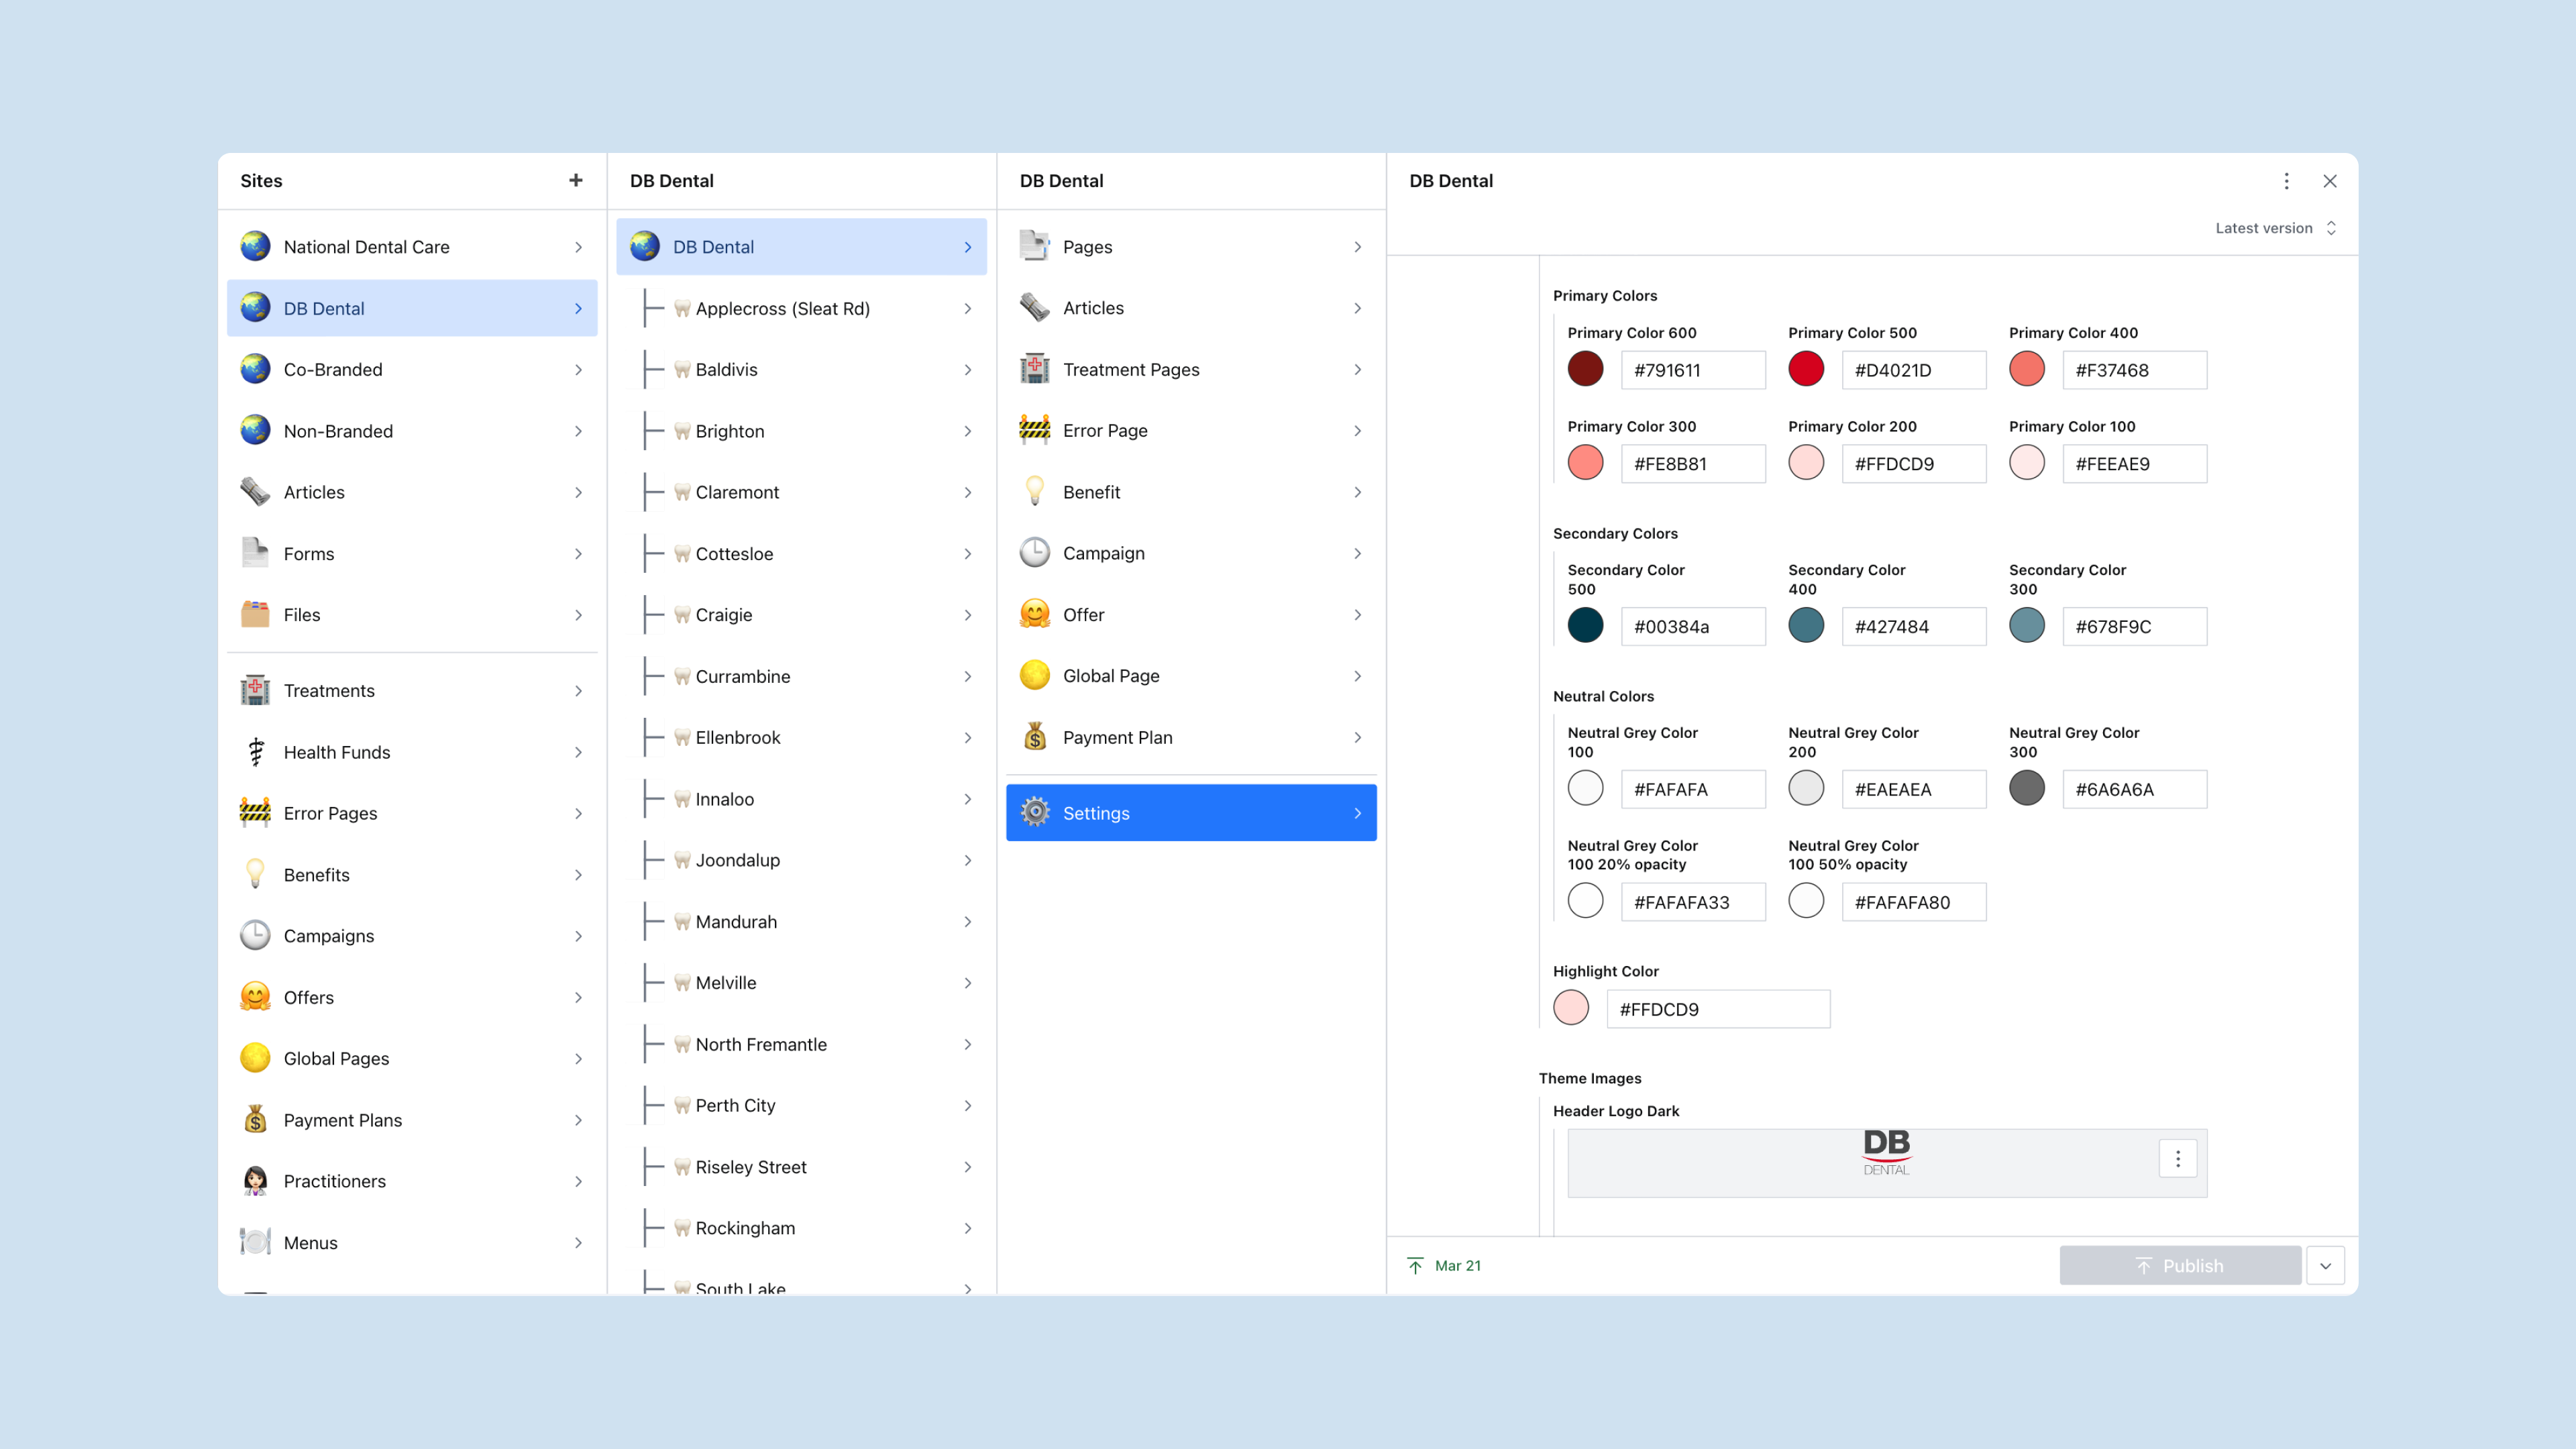Click the Campaigns clock icon
The height and width of the screenshot is (1449, 2576).
pos(255,936)
